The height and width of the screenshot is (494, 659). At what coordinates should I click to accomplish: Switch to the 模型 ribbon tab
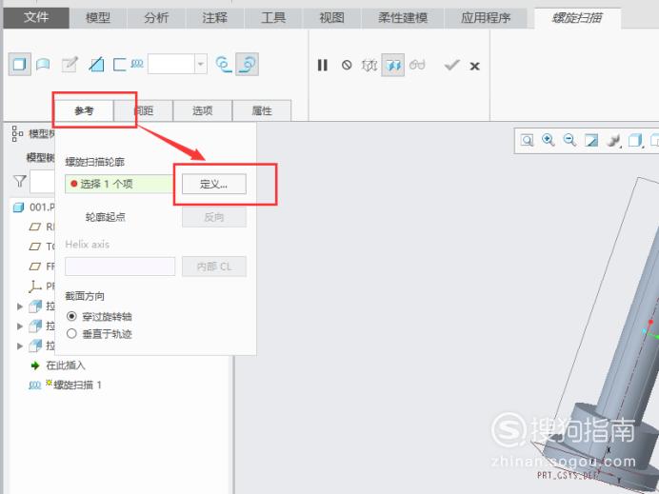98,18
